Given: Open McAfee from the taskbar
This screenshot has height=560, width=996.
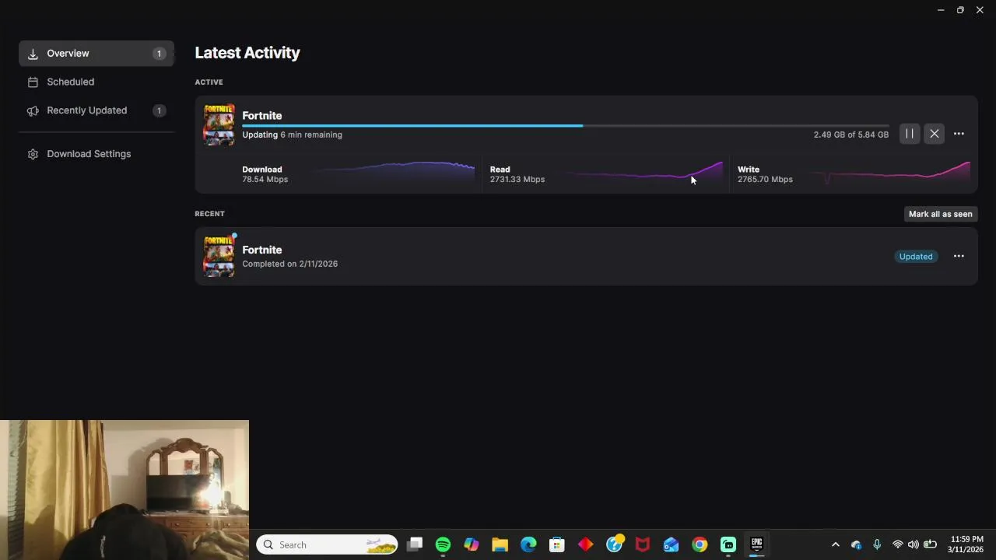Looking at the screenshot, I should (642, 544).
